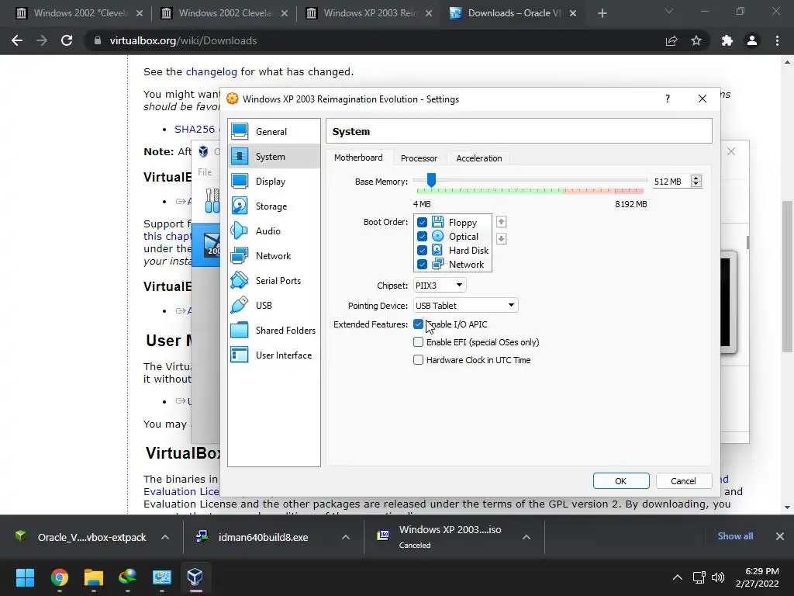794x596 pixels.
Task: Open the Windows Start menu
Action: [x=25, y=577]
